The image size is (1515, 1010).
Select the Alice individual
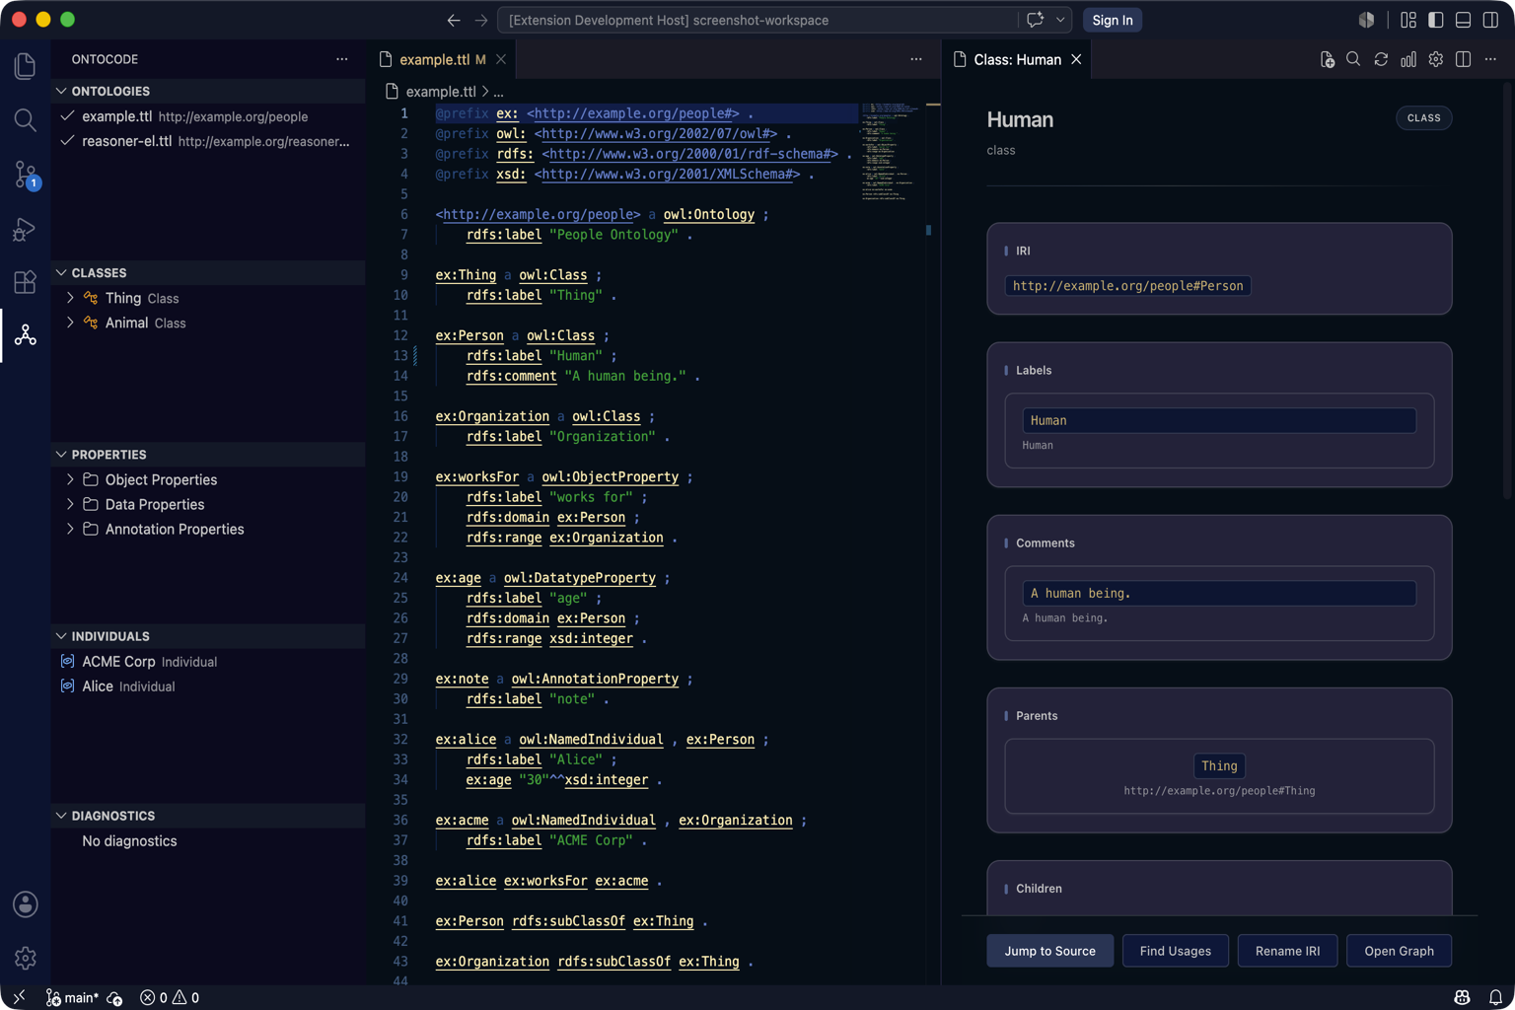click(x=208, y=686)
